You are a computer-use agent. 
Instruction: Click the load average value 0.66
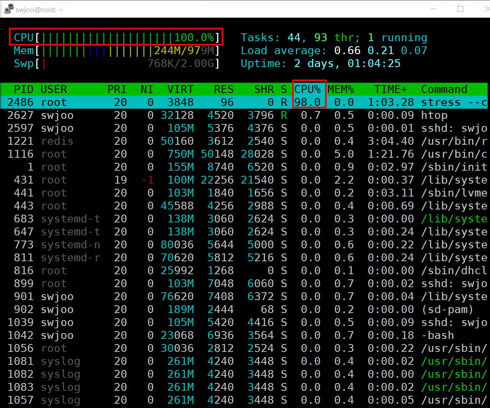[x=347, y=50]
